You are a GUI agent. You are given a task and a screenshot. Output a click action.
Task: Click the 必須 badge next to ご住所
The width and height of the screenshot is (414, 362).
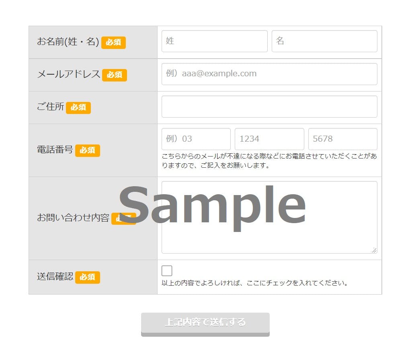point(78,108)
